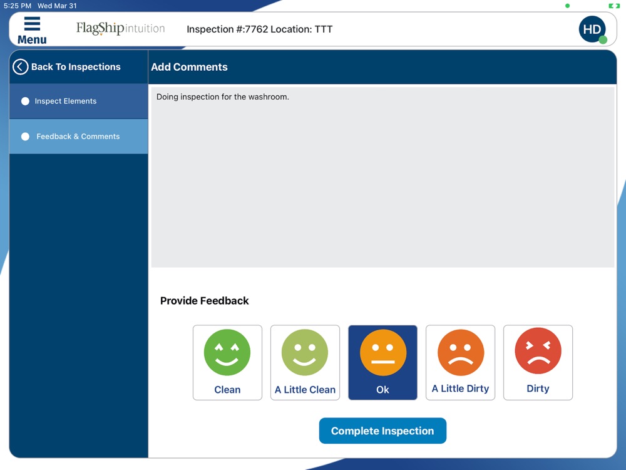Click the time display in status bar
This screenshot has width=626, height=470.
pos(17,6)
